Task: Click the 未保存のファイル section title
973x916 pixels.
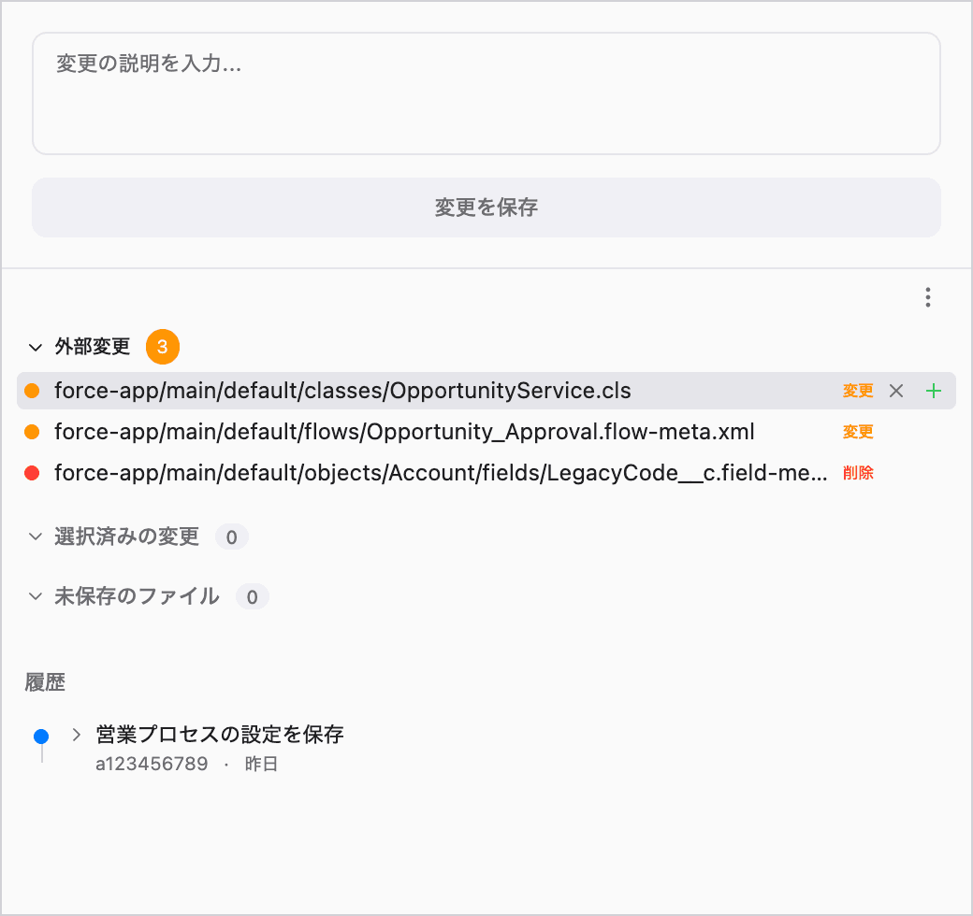Action: click(137, 597)
